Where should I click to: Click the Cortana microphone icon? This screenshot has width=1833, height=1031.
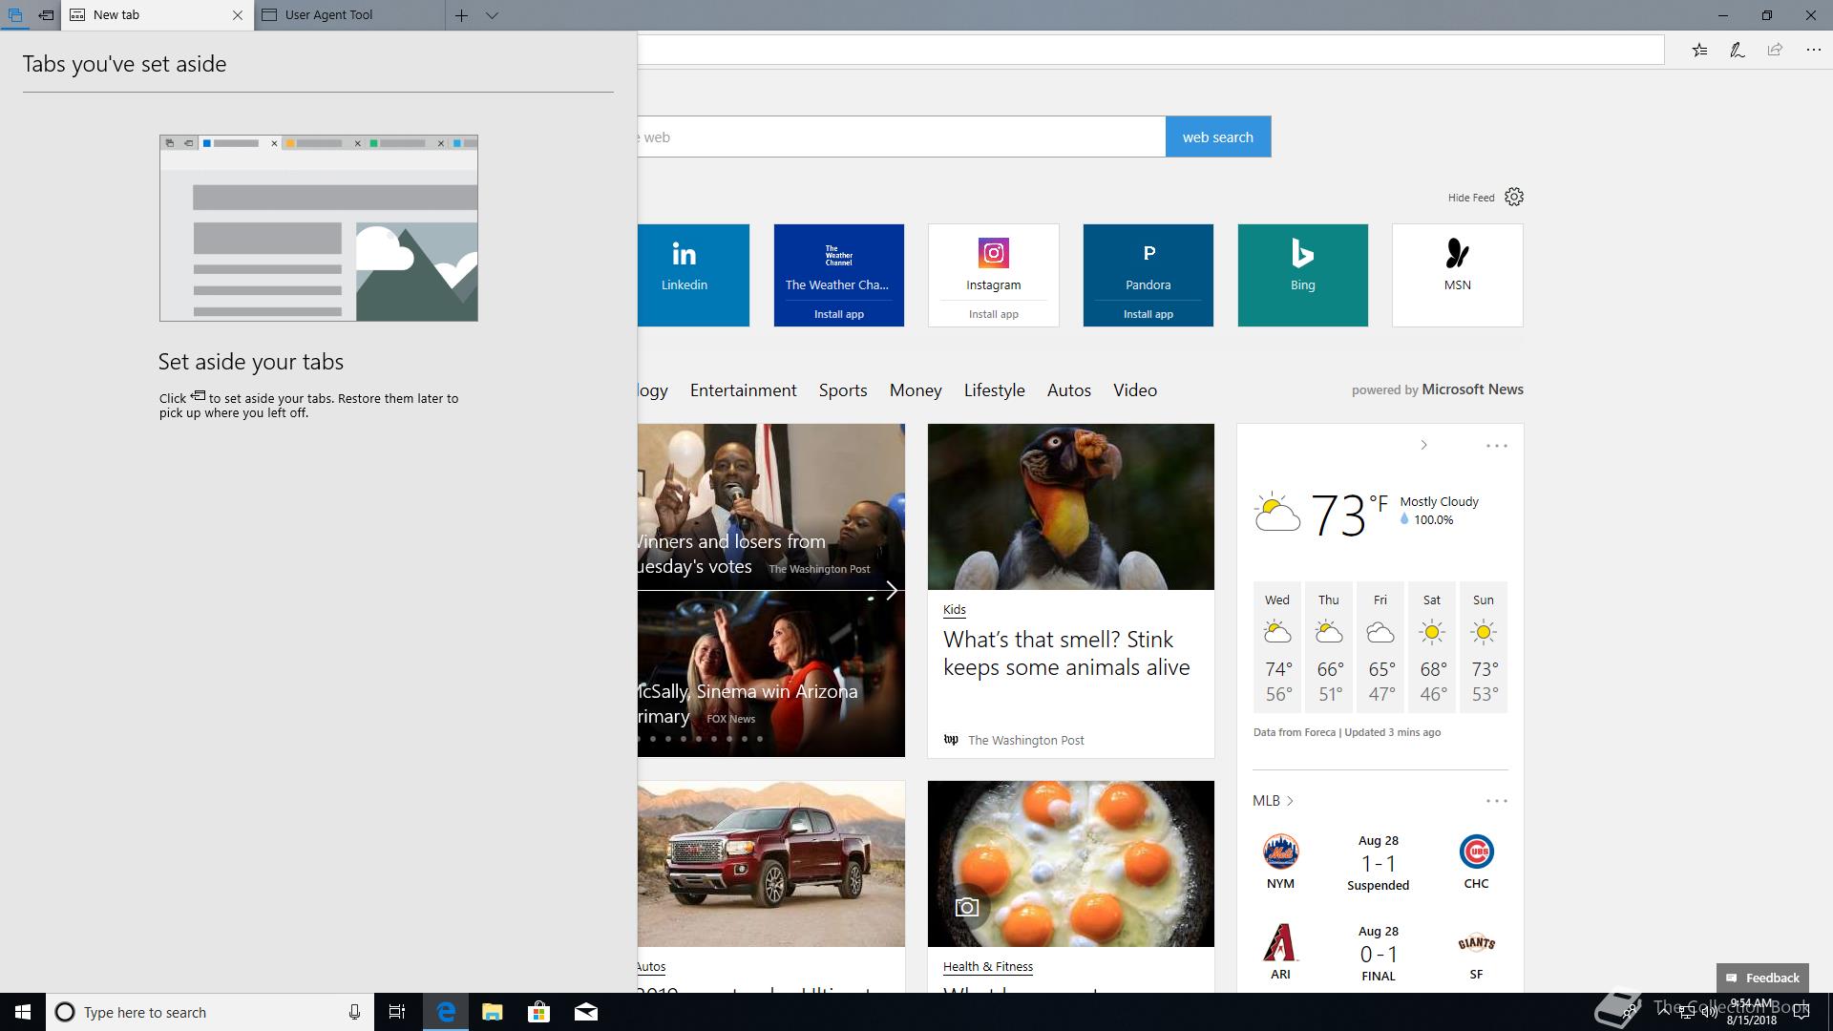tap(354, 1012)
